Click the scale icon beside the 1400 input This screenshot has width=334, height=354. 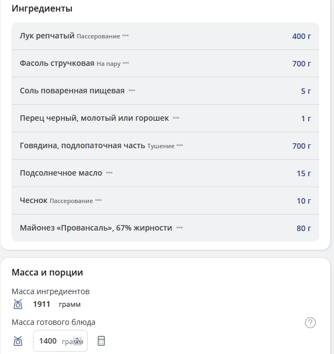18,341
